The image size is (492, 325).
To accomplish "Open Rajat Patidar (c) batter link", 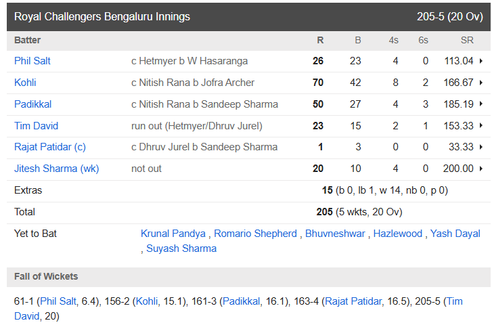I will 50,147.
